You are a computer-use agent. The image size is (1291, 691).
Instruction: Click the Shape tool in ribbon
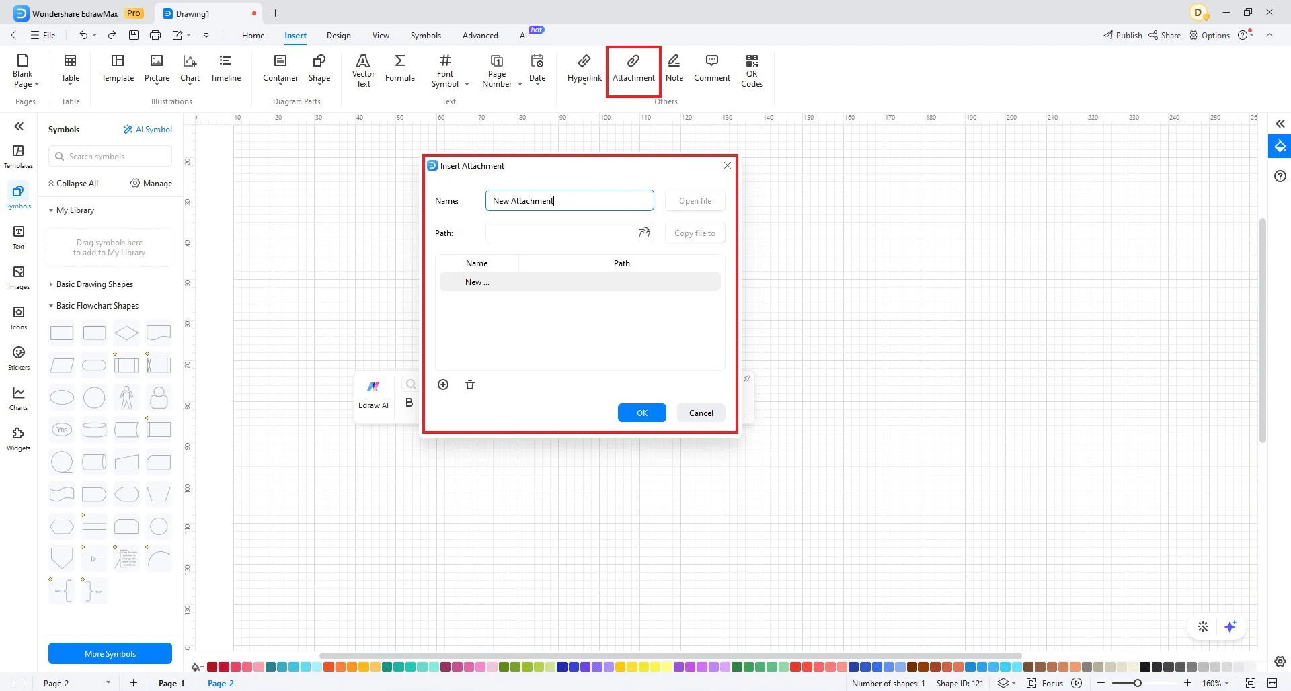click(x=319, y=69)
